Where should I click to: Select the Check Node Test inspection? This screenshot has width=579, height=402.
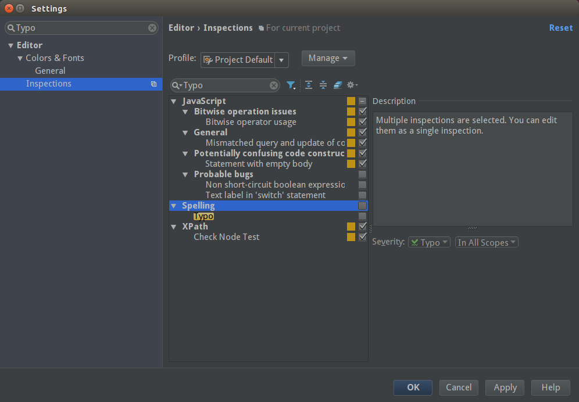click(x=226, y=237)
